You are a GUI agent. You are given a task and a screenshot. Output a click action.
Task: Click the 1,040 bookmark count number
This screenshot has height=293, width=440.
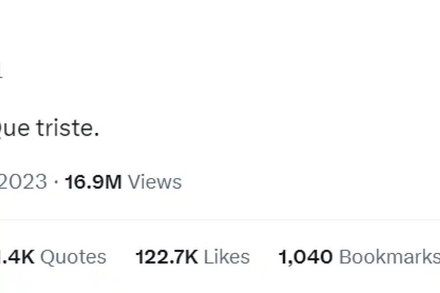point(306,257)
